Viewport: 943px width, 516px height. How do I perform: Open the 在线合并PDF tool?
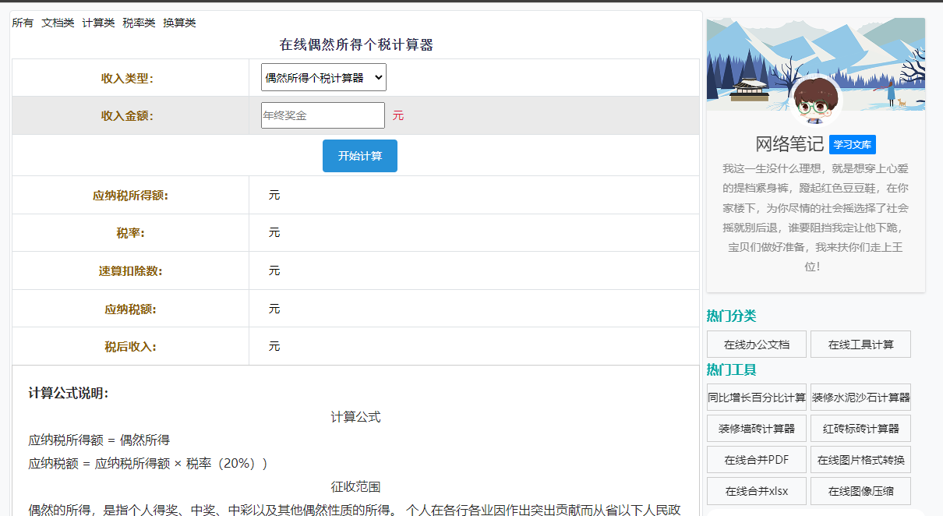pyautogui.click(x=757, y=460)
